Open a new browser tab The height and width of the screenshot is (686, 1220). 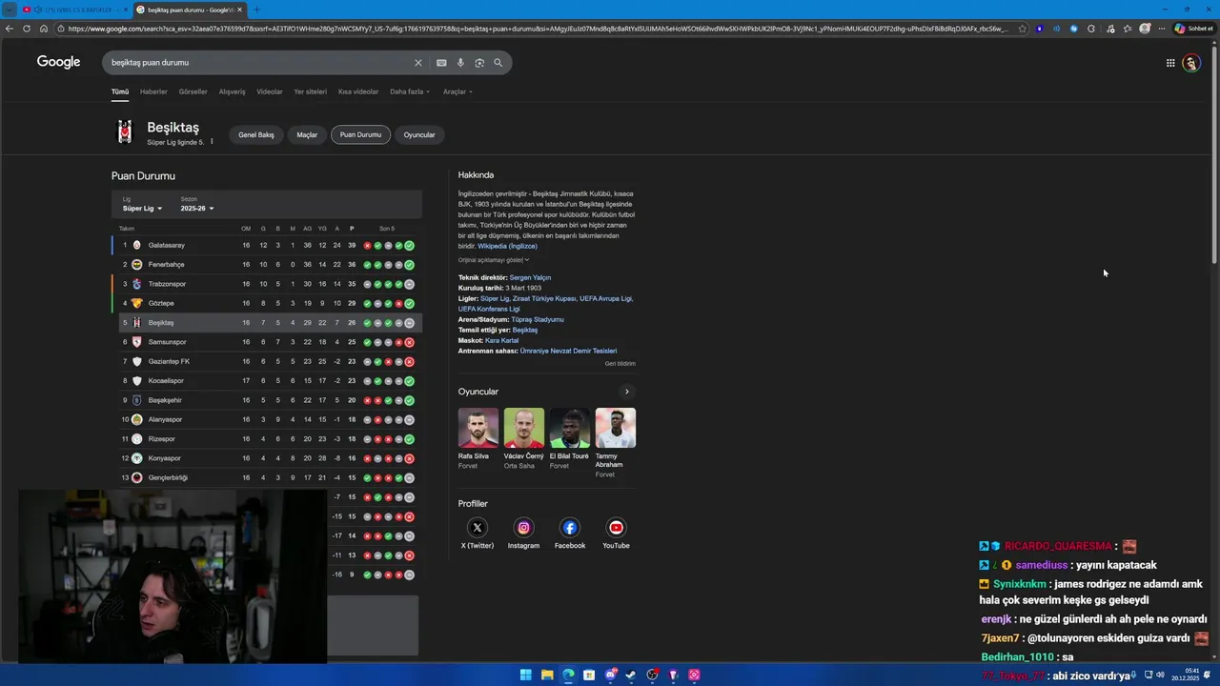coord(256,10)
